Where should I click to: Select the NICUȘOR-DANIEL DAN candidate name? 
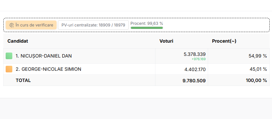click(x=44, y=56)
